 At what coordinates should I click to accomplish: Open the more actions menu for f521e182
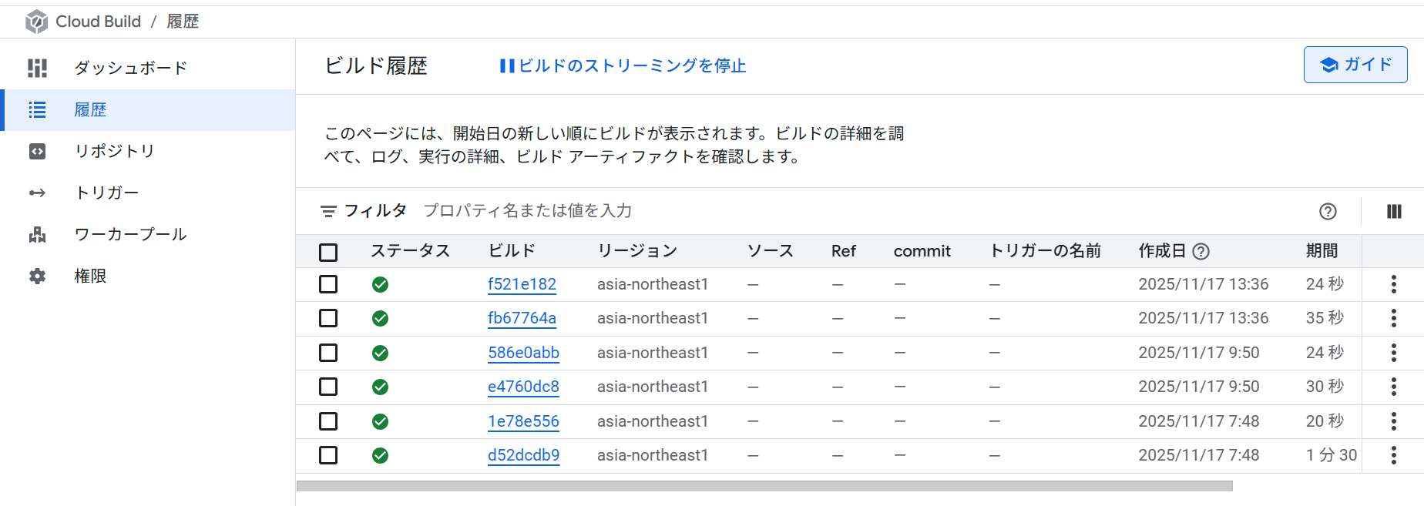[x=1393, y=284]
